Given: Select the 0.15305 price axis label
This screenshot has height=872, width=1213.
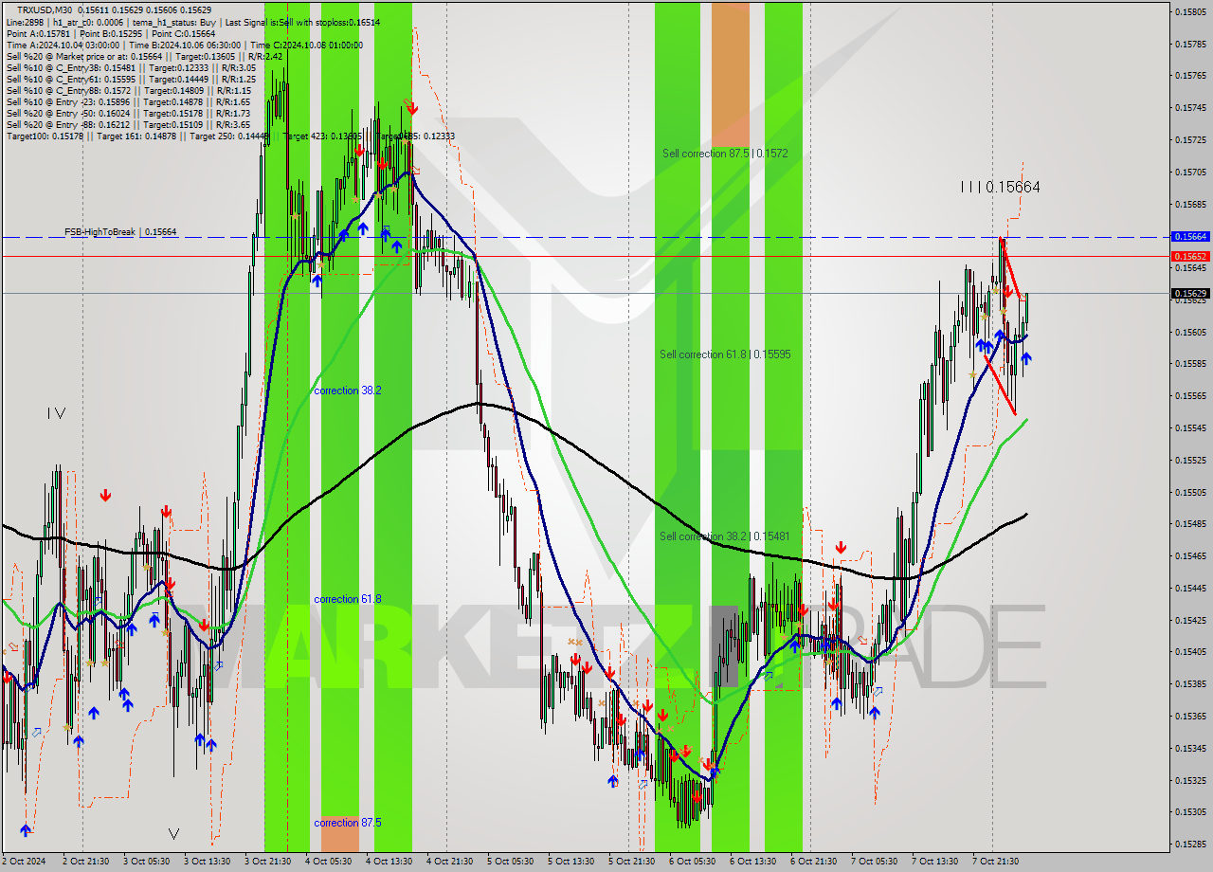Looking at the screenshot, I should [x=1190, y=812].
